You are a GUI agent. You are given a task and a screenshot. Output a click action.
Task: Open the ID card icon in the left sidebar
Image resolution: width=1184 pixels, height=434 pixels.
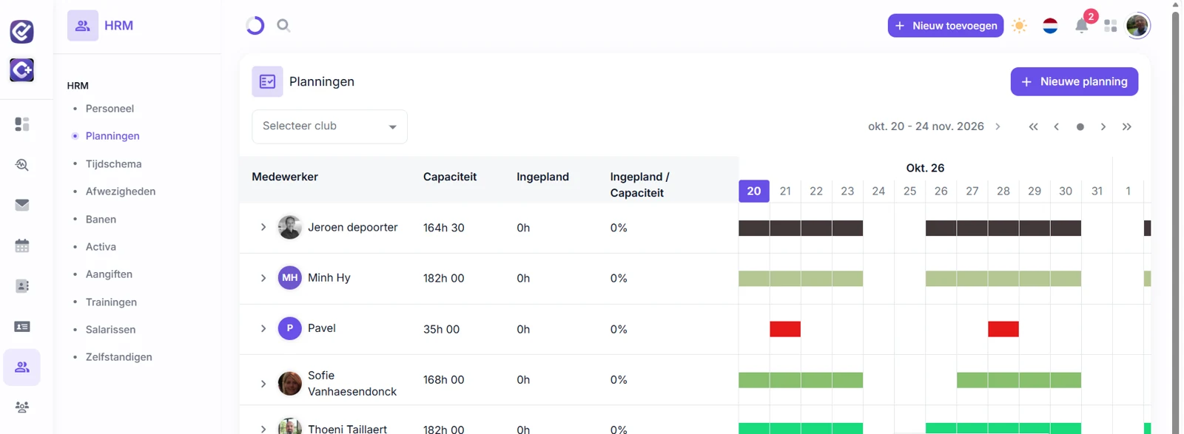pyautogui.click(x=22, y=327)
